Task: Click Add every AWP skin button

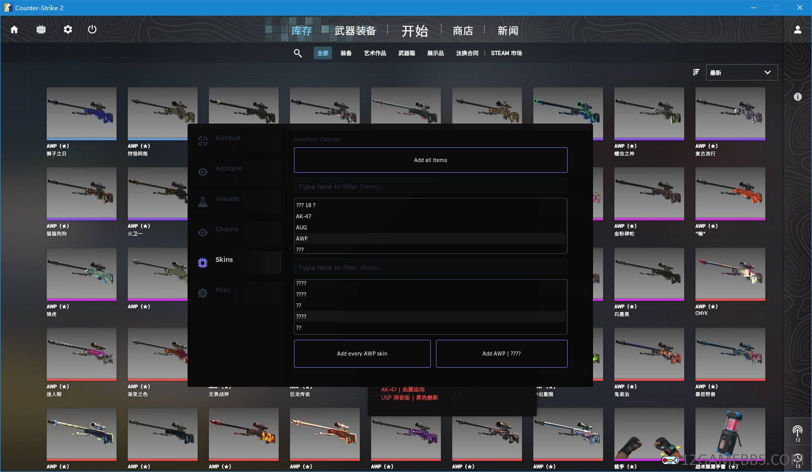Action: click(362, 353)
